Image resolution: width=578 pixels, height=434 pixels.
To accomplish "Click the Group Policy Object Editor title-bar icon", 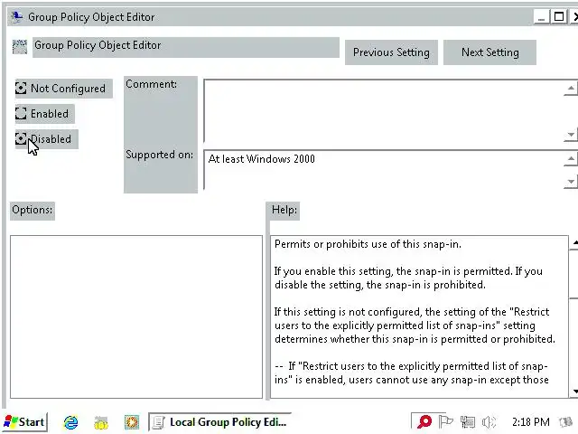I will [x=16, y=17].
